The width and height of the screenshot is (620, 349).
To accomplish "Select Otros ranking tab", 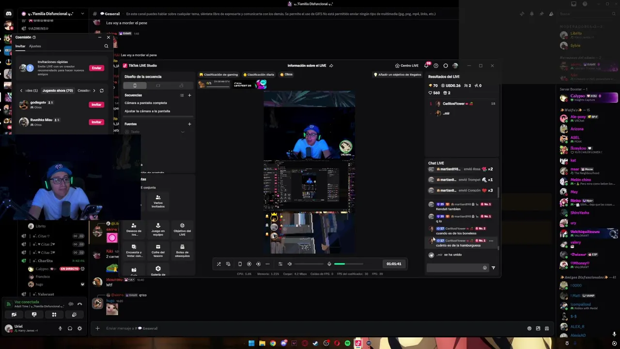I will [286, 75].
